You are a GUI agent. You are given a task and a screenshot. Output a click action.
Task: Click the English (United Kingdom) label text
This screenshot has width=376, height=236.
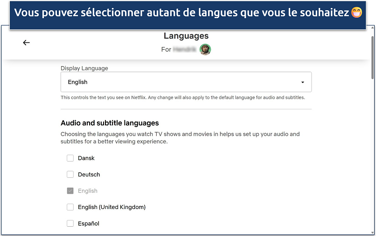(112, 207)
